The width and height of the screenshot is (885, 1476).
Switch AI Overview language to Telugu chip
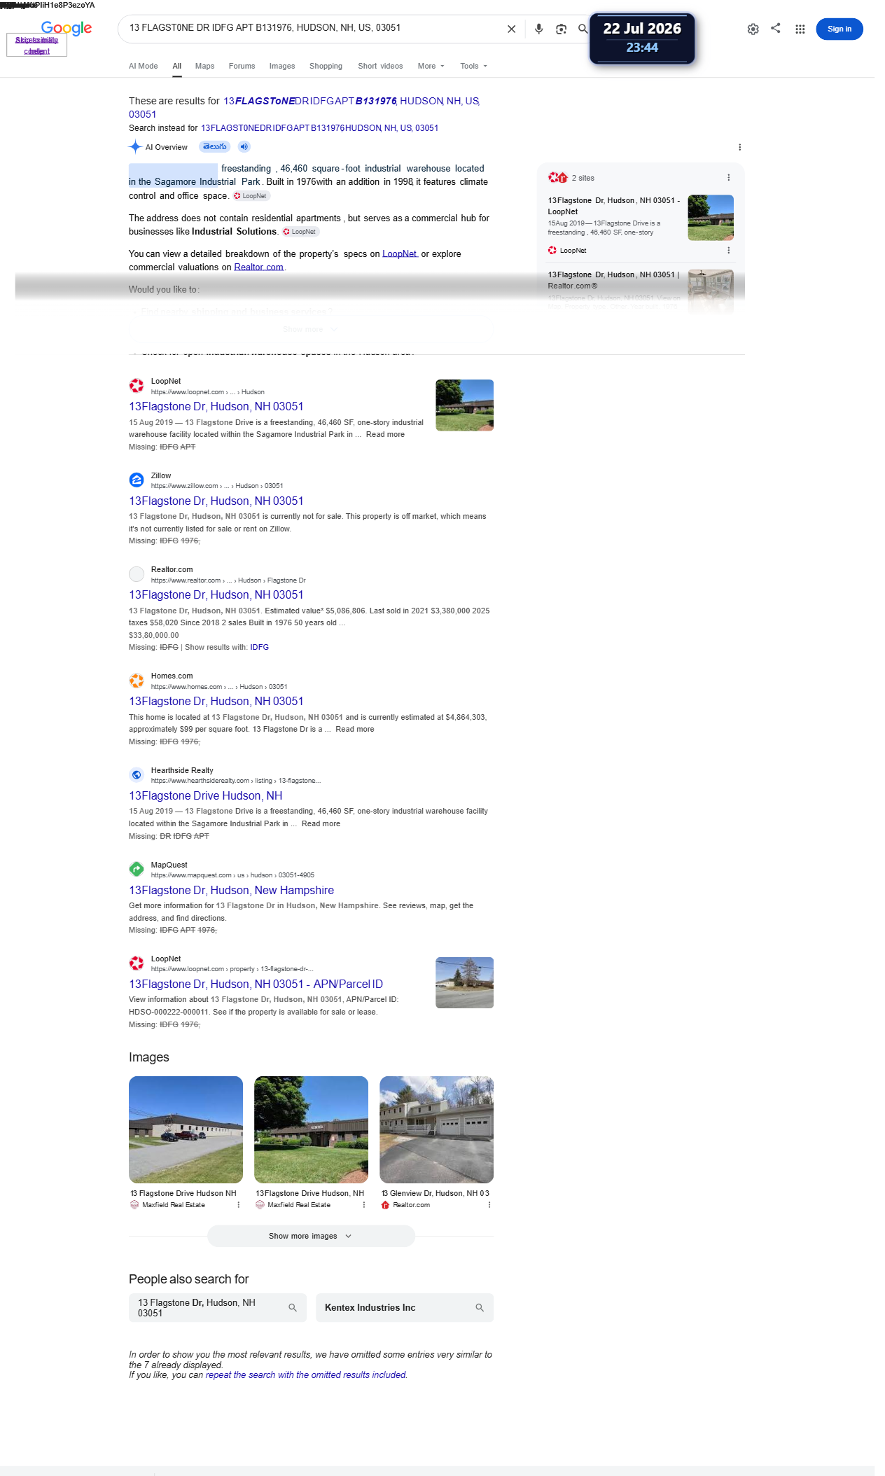214,146
